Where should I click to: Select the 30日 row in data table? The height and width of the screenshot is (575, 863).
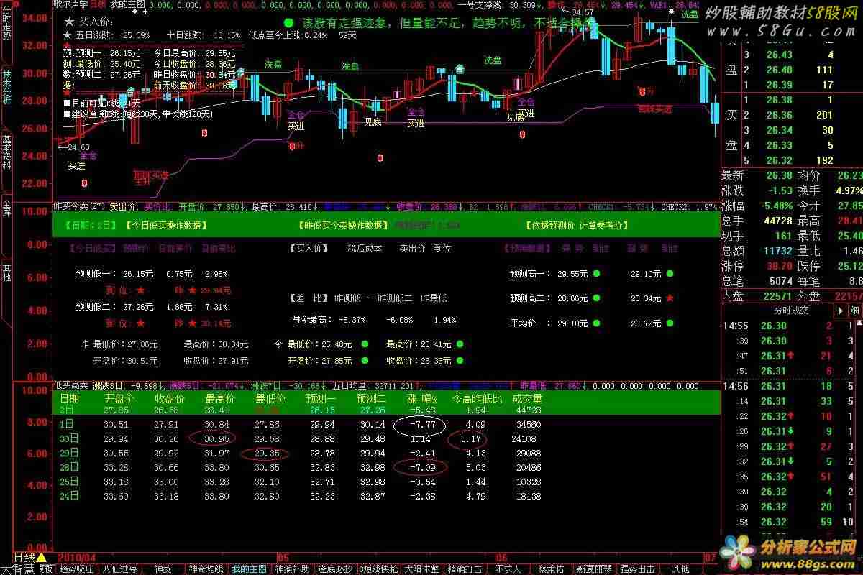(69, 438)
